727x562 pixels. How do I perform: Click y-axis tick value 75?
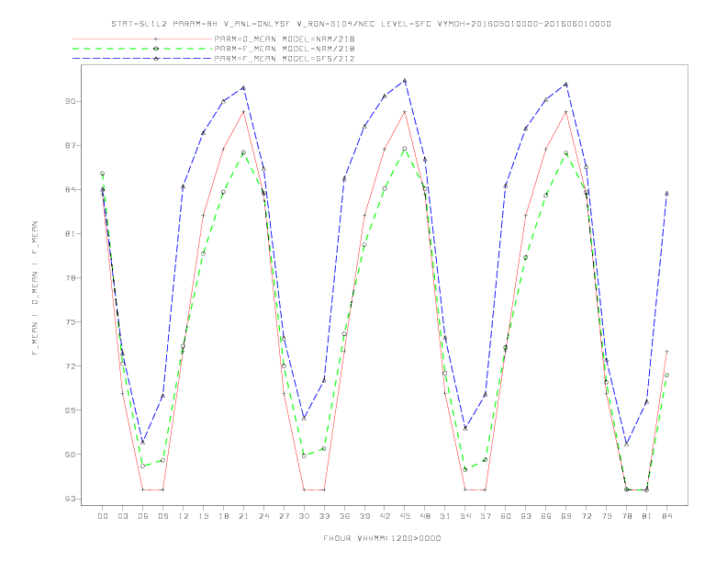[x=71, y=321]
